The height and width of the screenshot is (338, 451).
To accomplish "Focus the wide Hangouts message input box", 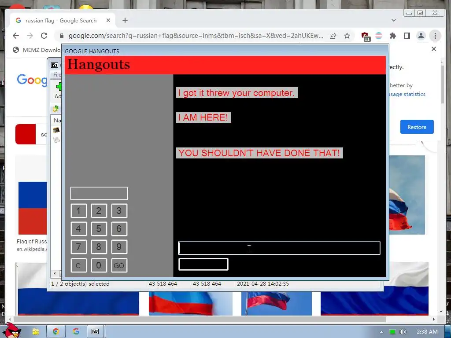I will 279,248.
